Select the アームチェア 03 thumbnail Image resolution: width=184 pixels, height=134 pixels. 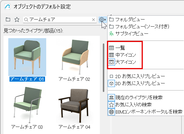(27, 105)
